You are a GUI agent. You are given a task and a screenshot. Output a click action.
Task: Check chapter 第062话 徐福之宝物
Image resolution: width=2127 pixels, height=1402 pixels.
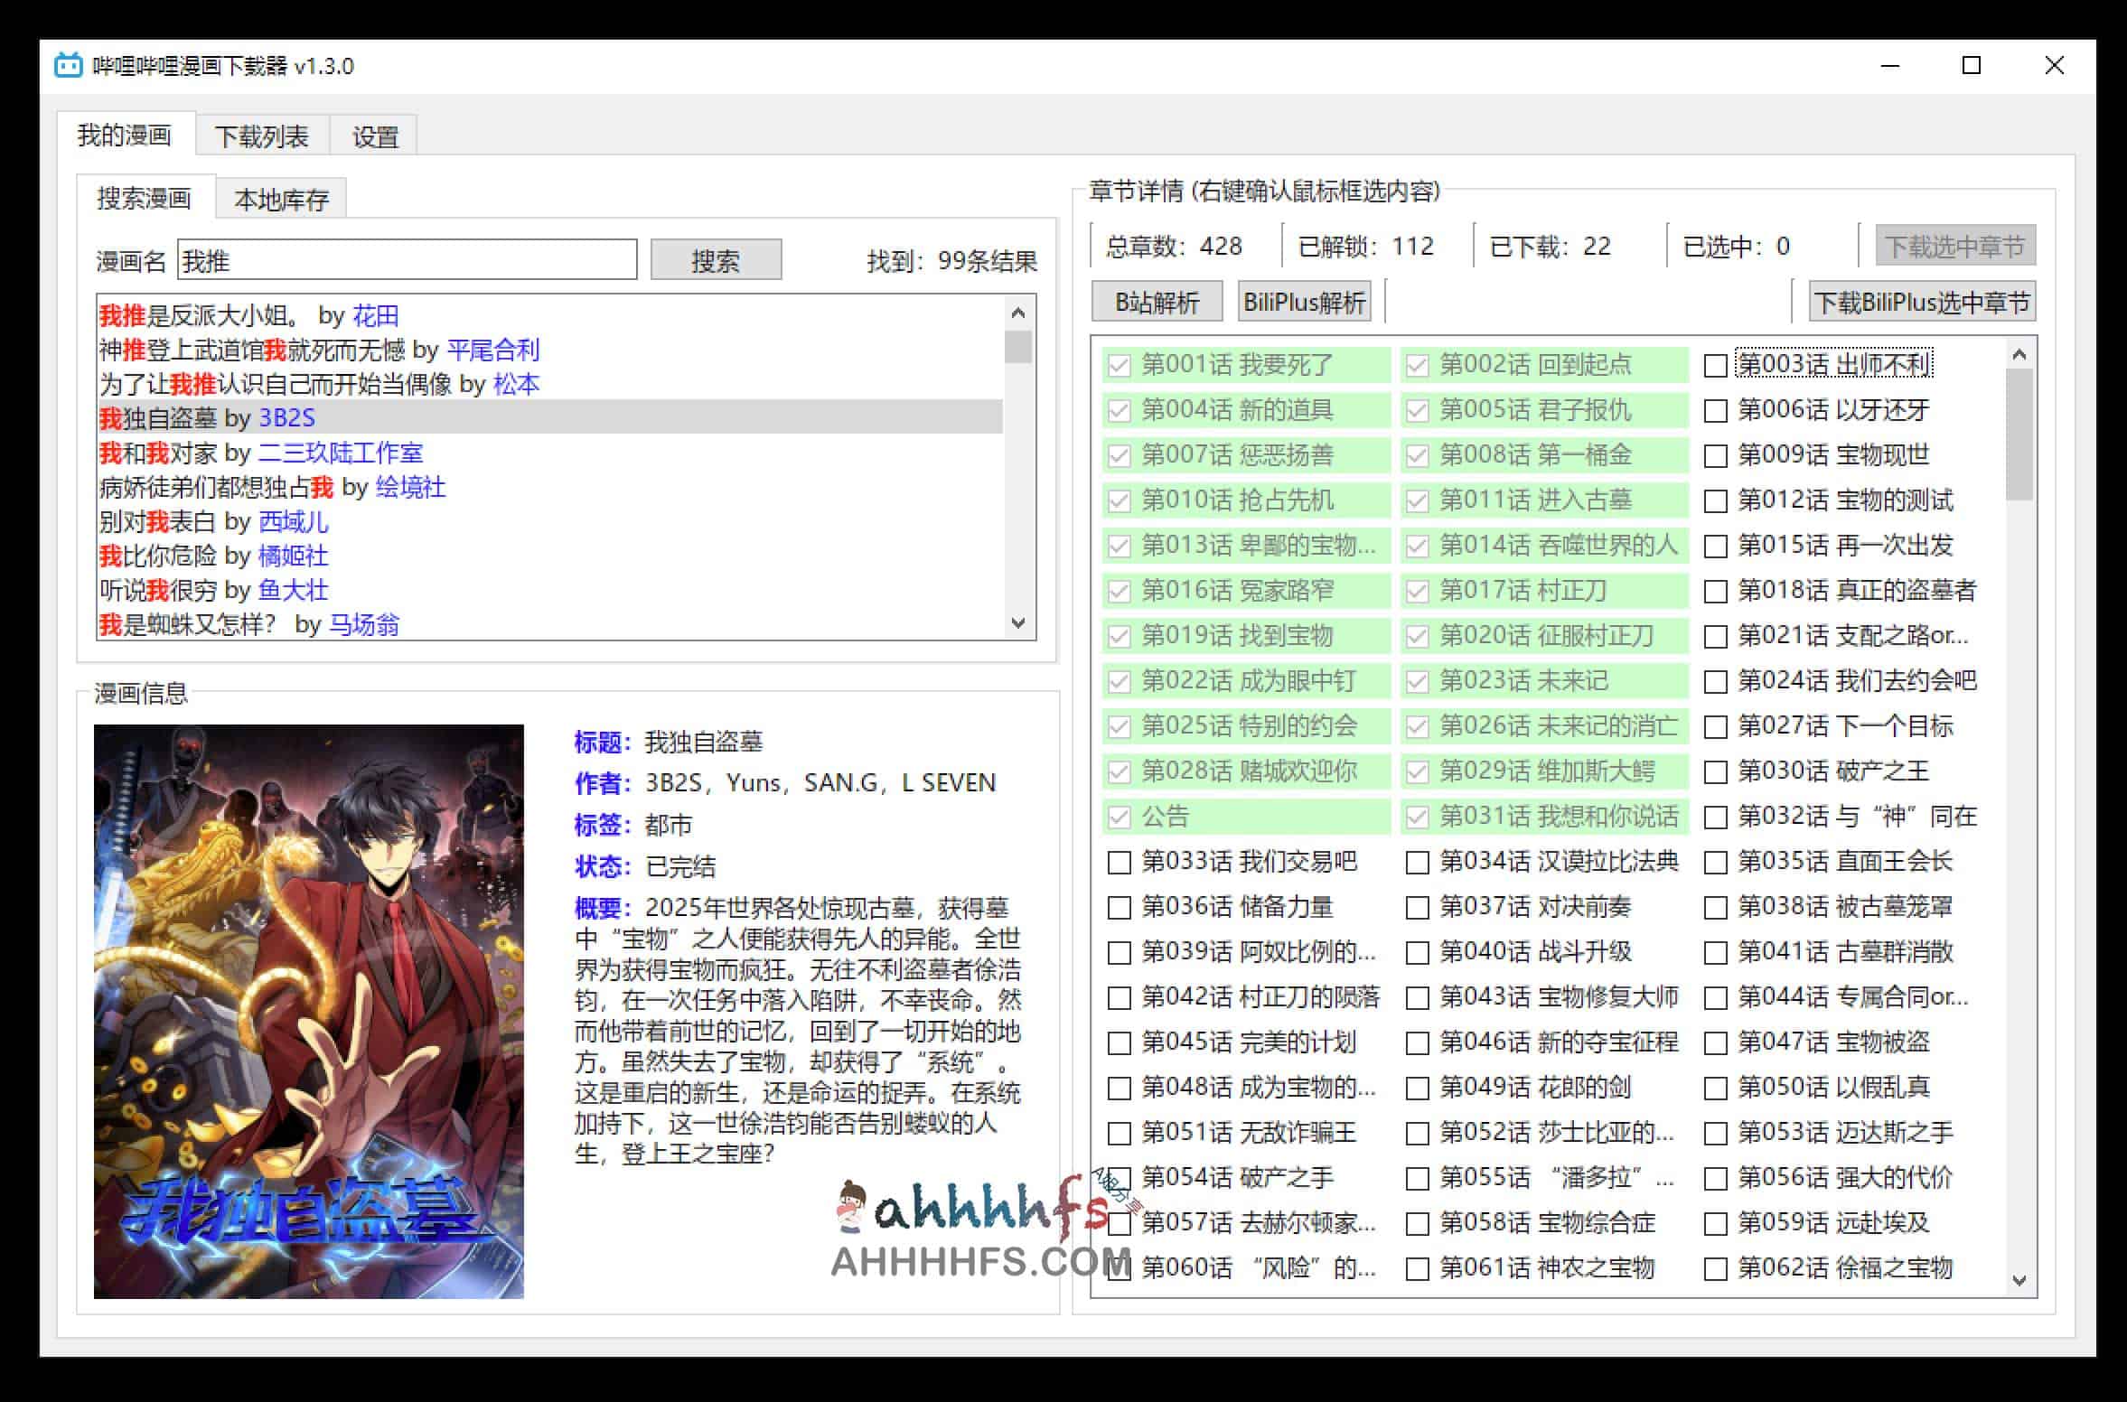[x=1715, y=1268]
